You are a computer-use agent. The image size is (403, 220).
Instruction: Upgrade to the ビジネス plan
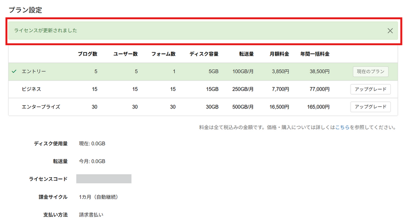pos(370,89)
